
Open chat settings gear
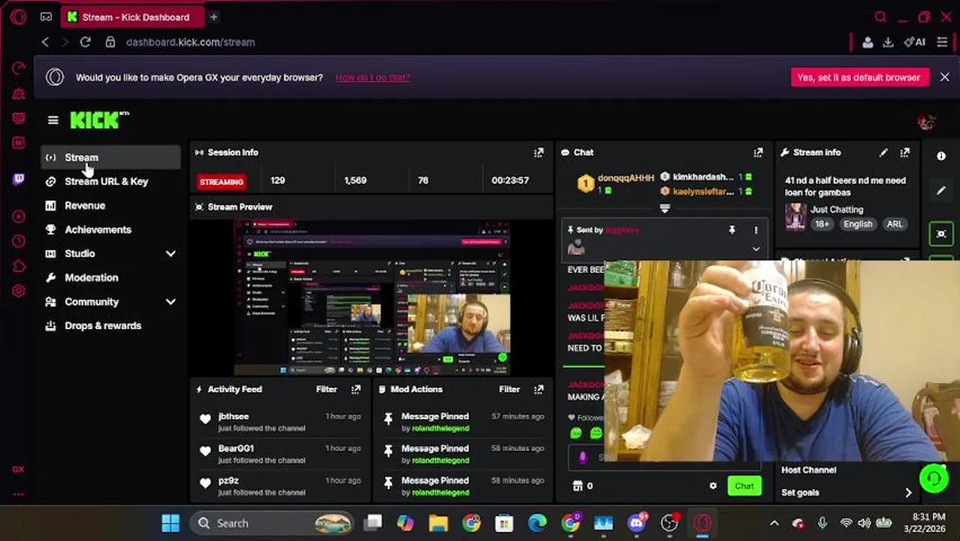(x=713, y=486)
